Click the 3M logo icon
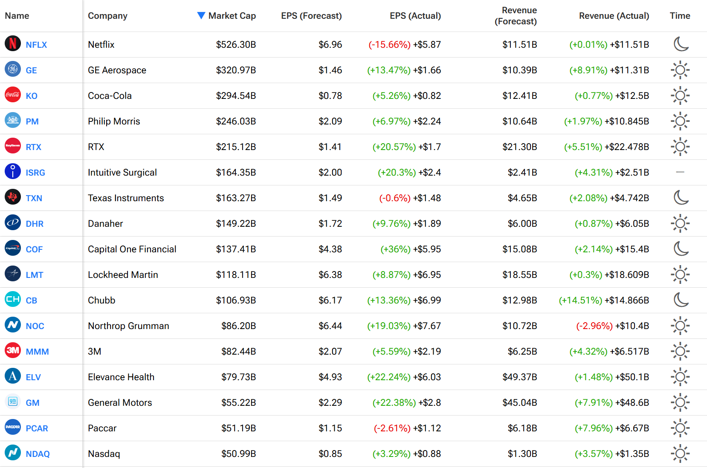Viewport: 707px width, 468px height. tap(13, 350)
